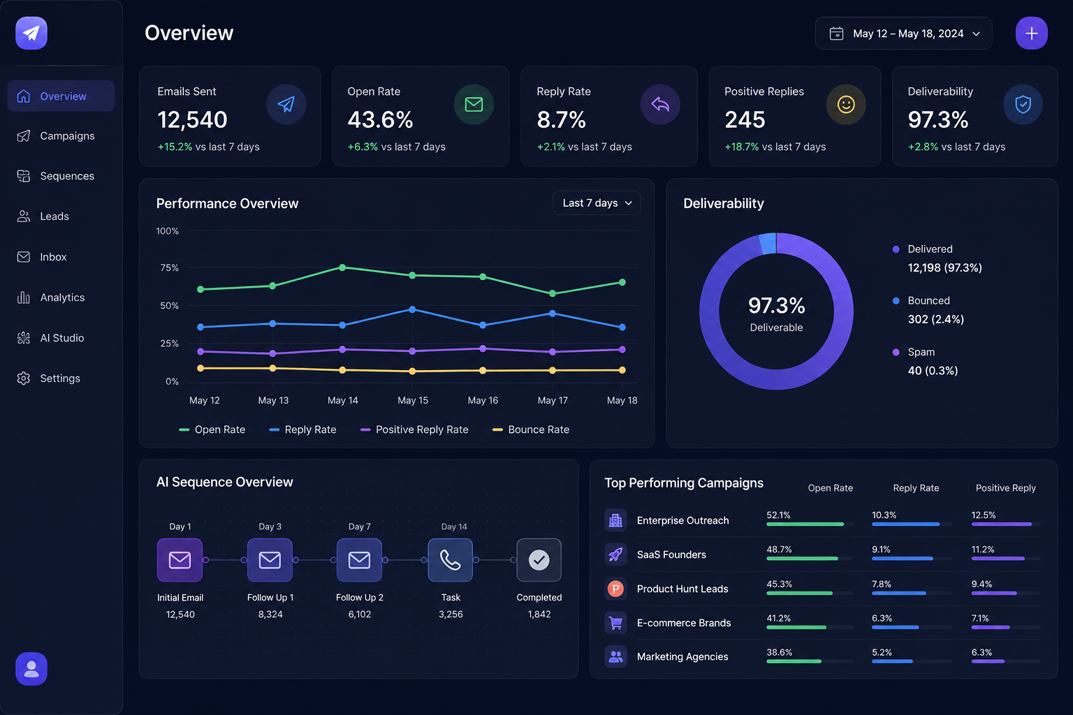Open the Analytics menu item
The image size is (1073, 715).
tap(61, 297)
